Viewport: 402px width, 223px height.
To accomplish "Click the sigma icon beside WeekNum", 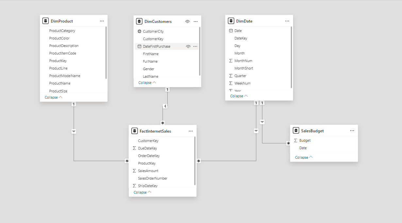I will click(231, 83).
